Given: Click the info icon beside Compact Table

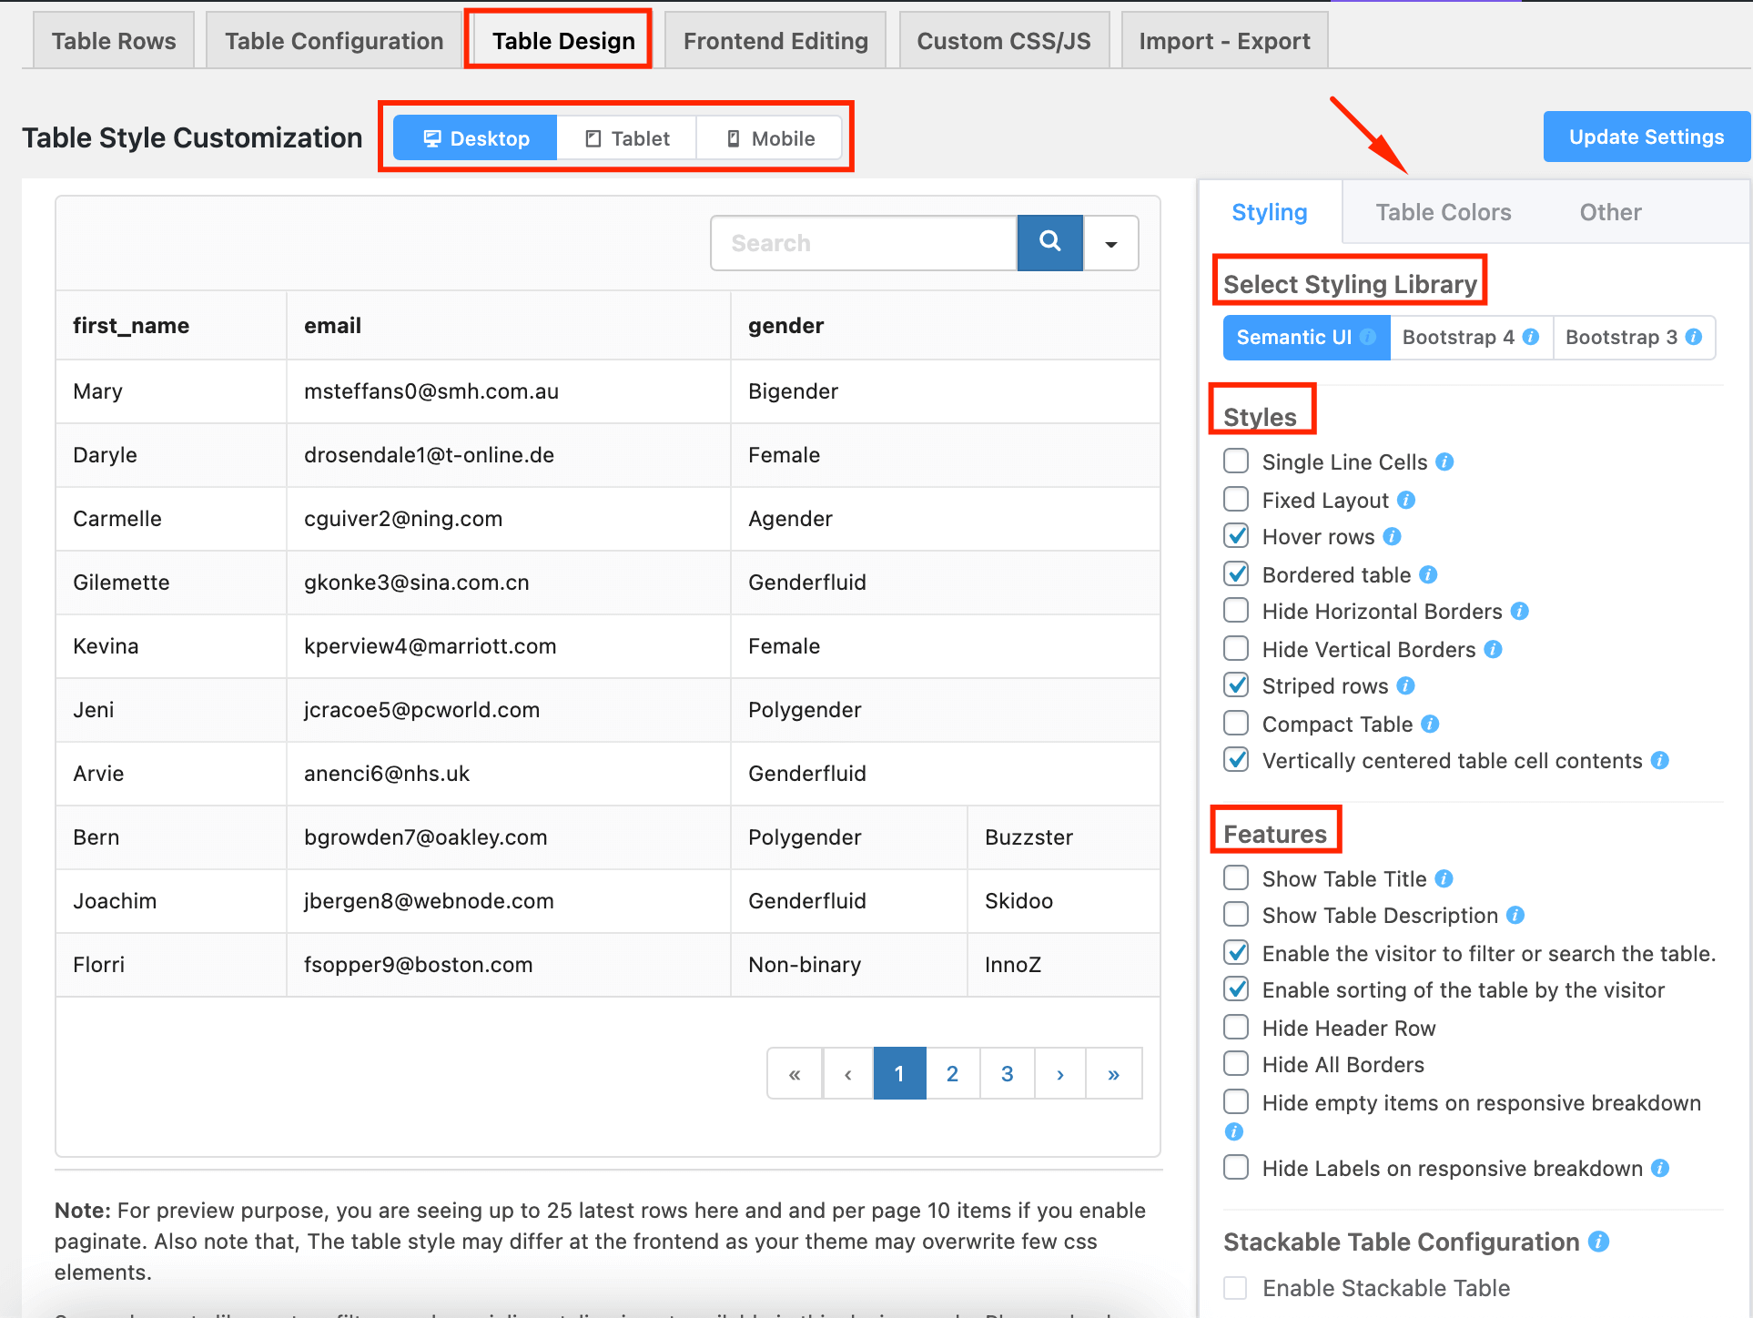Looking at the screenshot, I should (1431, 724).
